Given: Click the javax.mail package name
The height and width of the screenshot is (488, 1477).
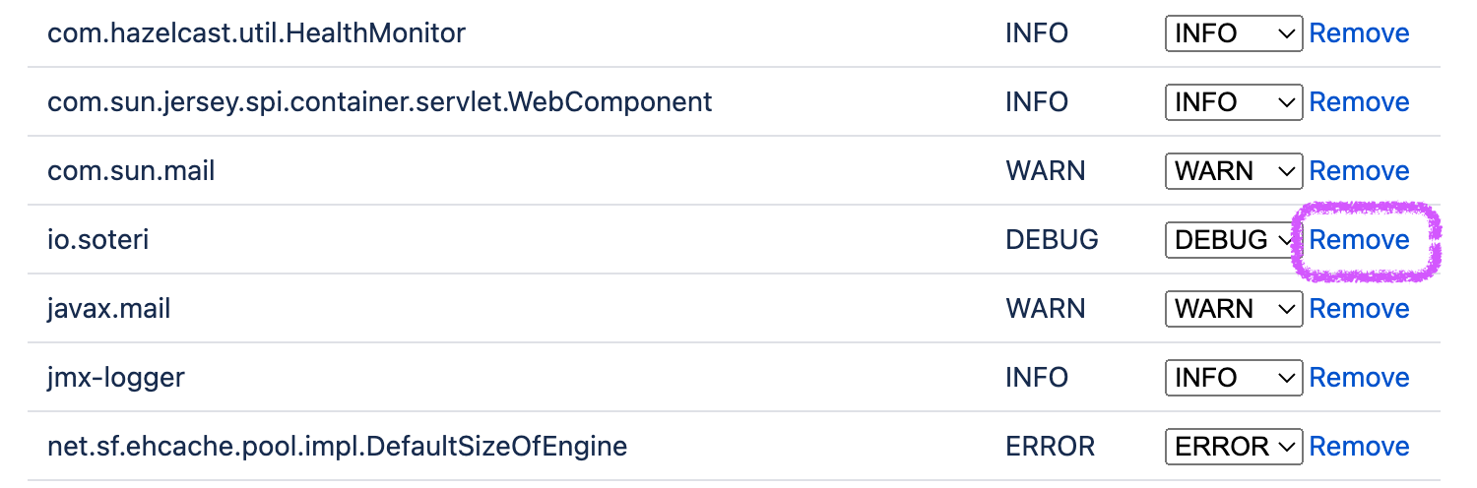Looking at the screenshot, I should pyautogui.click(x=109, y=309).
